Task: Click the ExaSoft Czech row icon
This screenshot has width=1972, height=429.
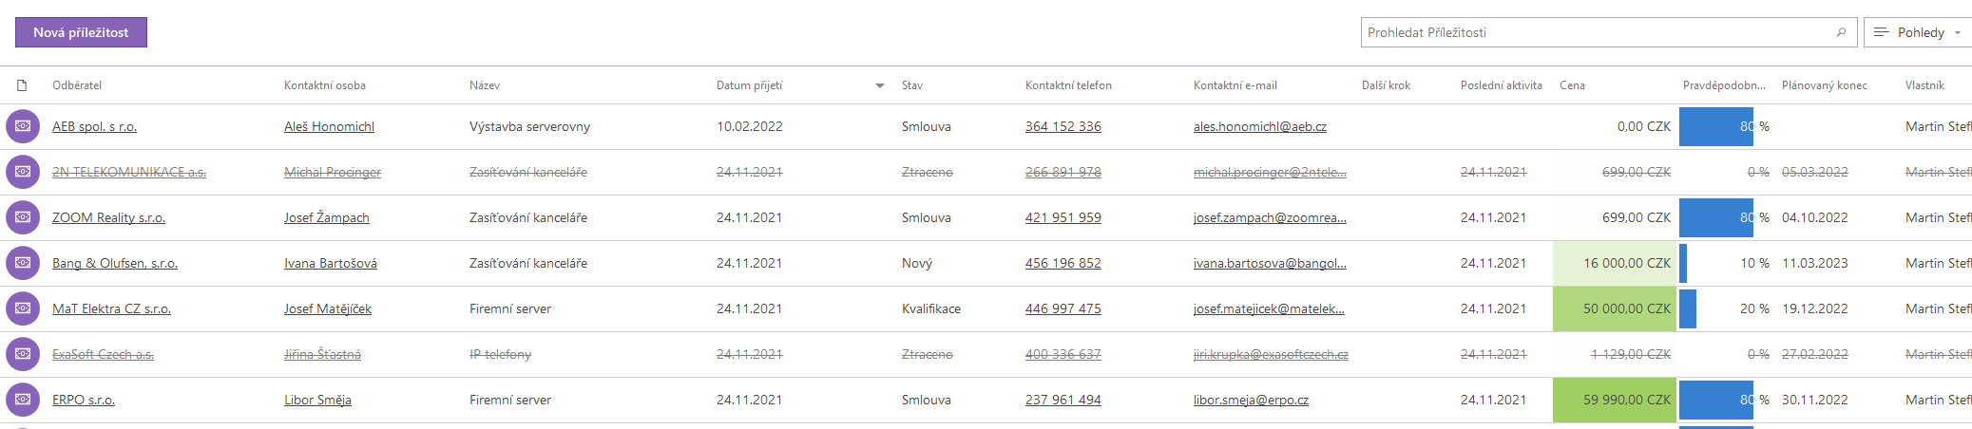Action: (23, 354)
